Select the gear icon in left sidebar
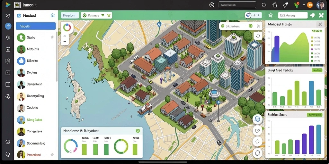 [8, 38]
